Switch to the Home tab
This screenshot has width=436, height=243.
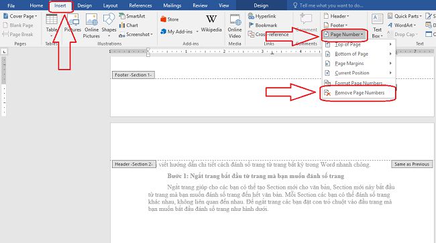[x=36, y=5]
